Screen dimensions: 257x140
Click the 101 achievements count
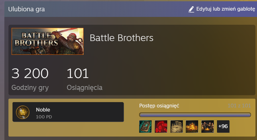[x=78, y=74]
